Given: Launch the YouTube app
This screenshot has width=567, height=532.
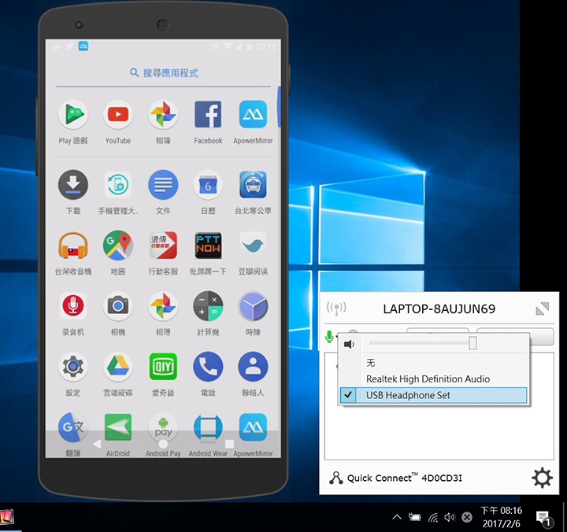Looking at the screenshot, I should click(118, 115).
